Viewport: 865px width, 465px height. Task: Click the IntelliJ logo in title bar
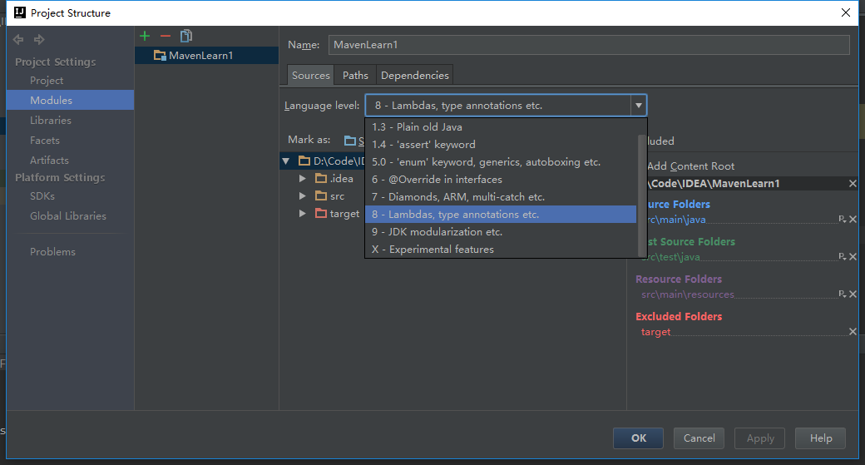[x=20, y=12]
